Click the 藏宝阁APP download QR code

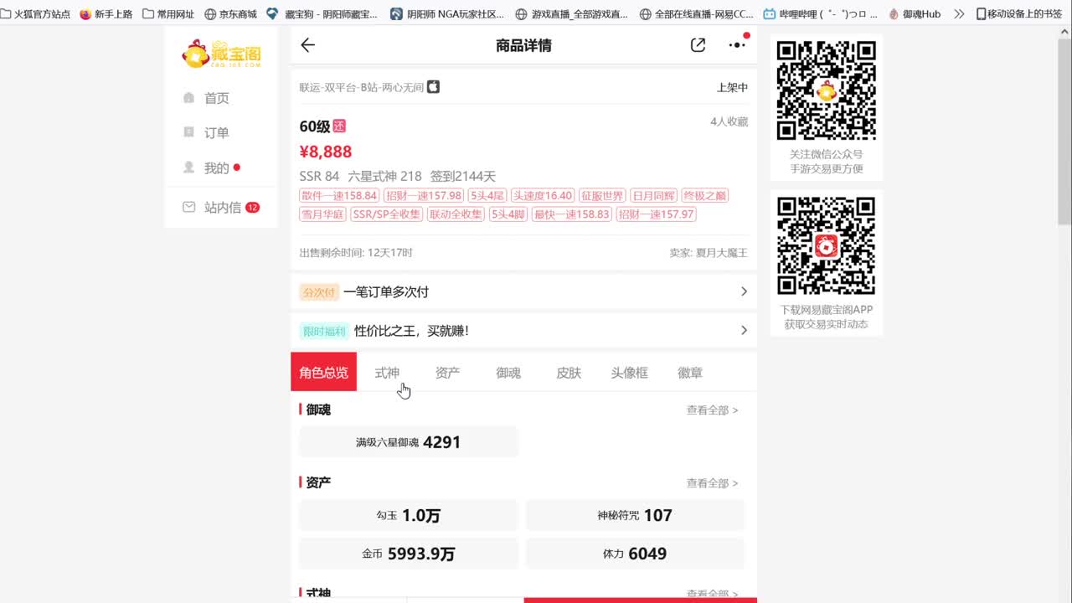pos(827,246)
